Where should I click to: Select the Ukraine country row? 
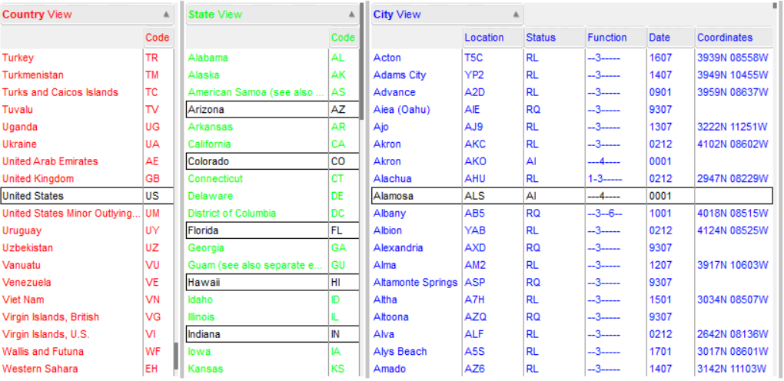pyautogui.click(x=87, y=144)
